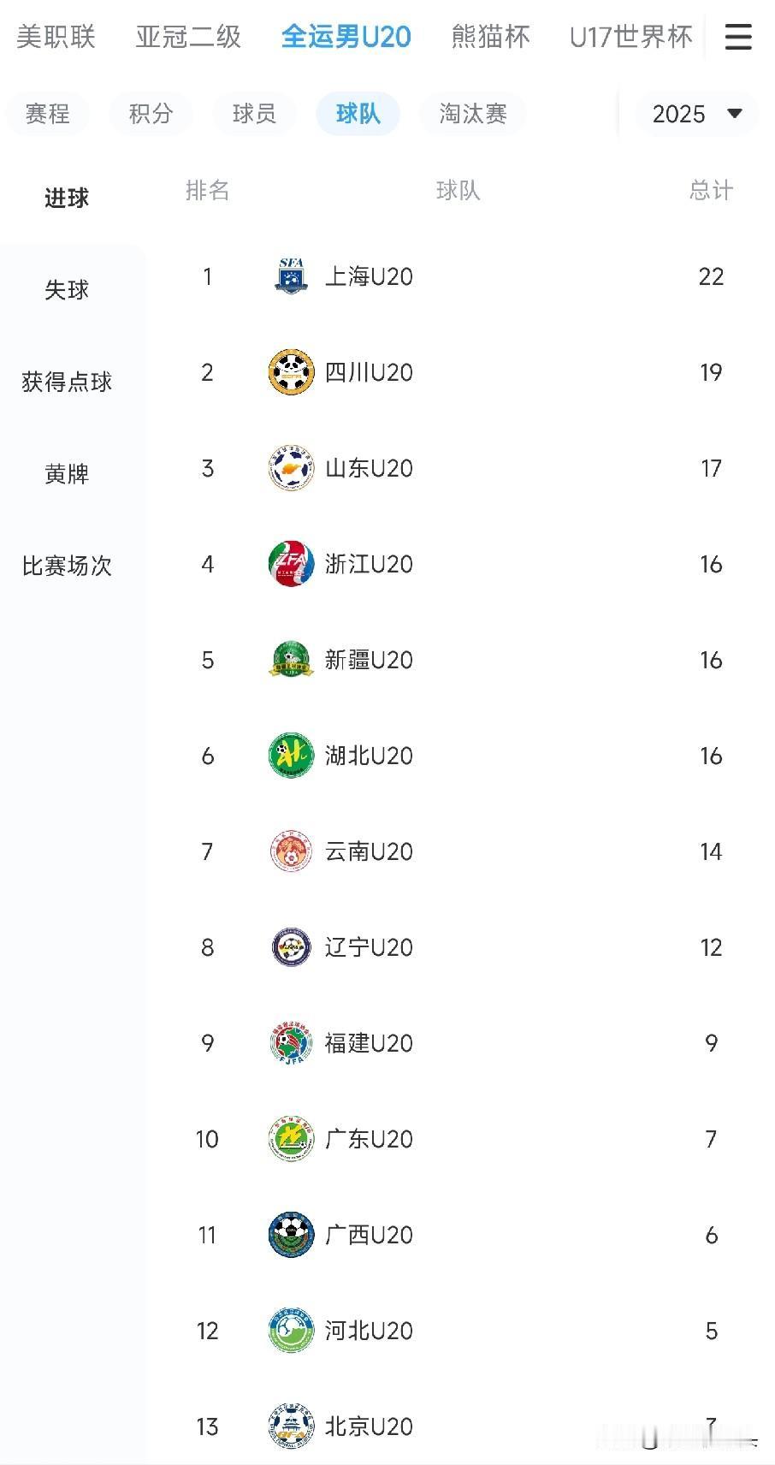This screenshot has width=775, height=1465.
Task: Open the 2025 season dropdown
Action: point(696,114)
